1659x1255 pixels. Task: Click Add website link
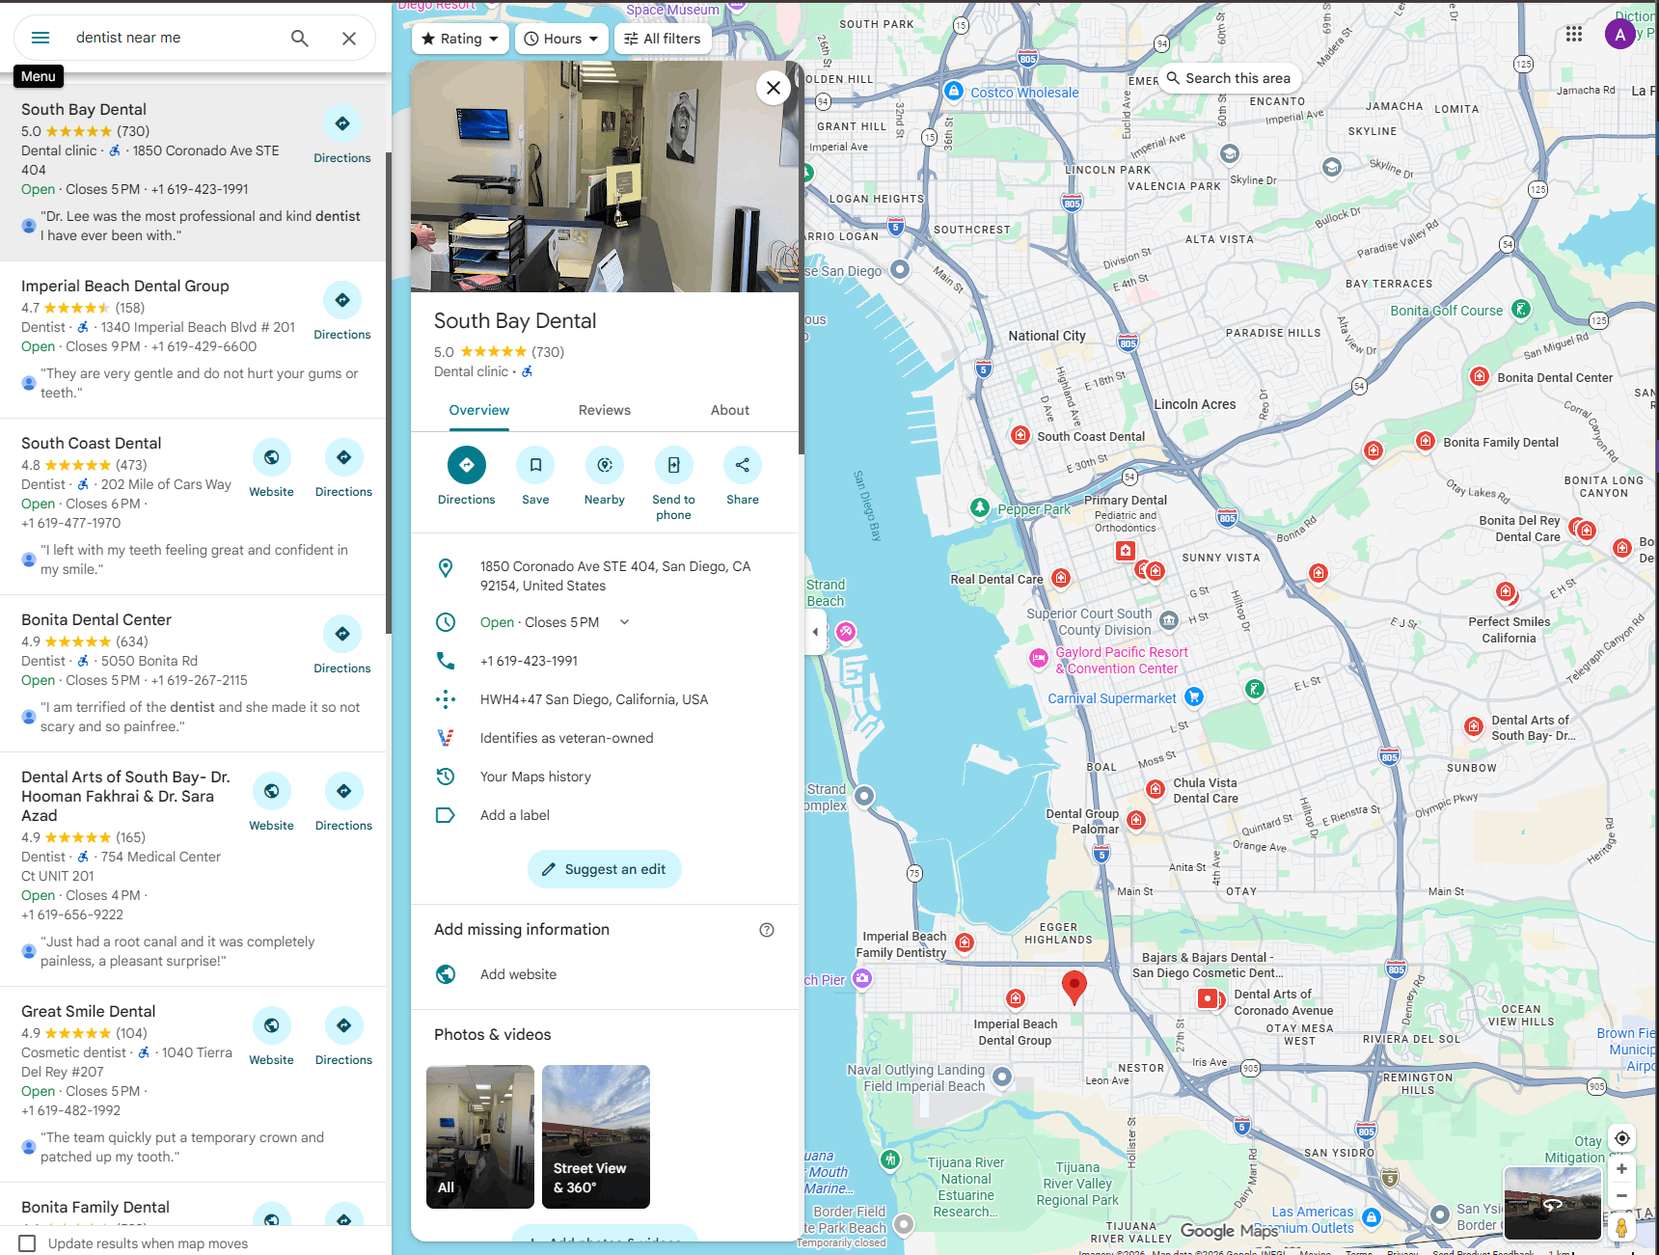click(518, 974)
